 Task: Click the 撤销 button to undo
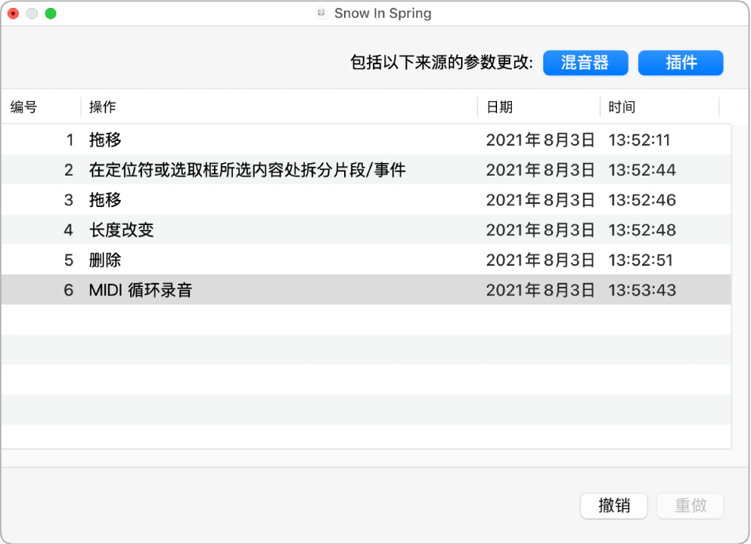pyautogui.click(x=614, y=506)
